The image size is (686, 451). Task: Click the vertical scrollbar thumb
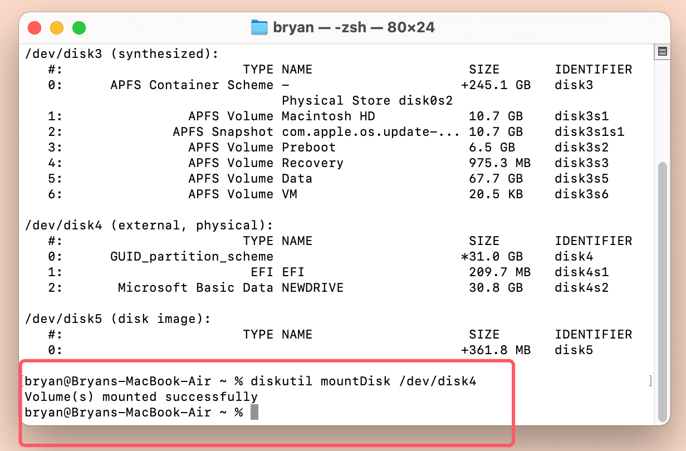(662, 290)
